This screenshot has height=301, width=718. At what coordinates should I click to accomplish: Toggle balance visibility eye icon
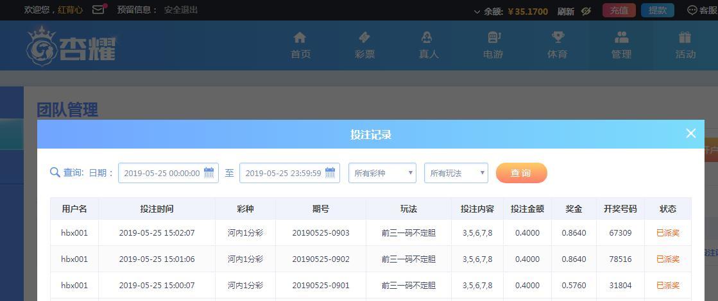click(x=586, y=12)
